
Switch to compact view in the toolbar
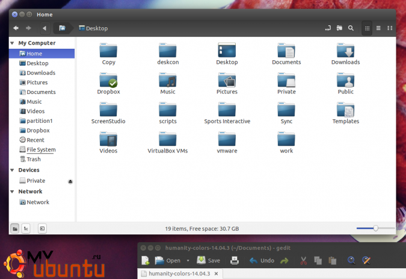pyautogui.click(x=390, y=28)
